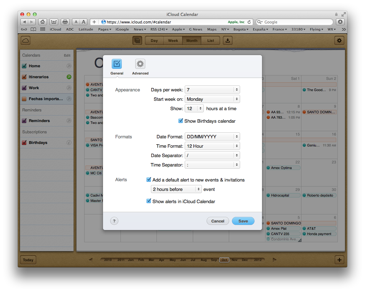
Task: Click the Safari forward arrow
Action: click(32, 22)
